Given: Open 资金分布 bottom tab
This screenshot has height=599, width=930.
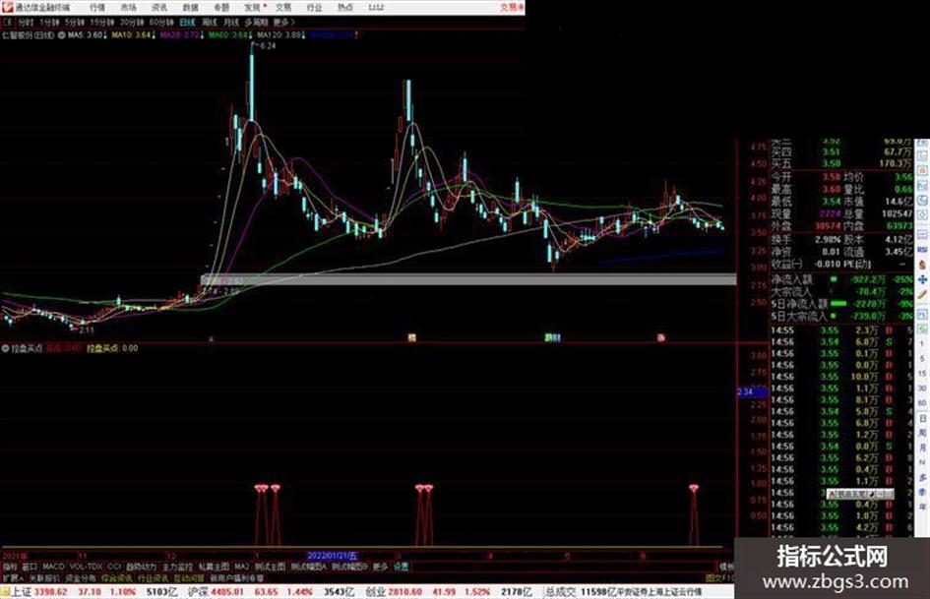Looking at the screenshot, I should point(81,577).
